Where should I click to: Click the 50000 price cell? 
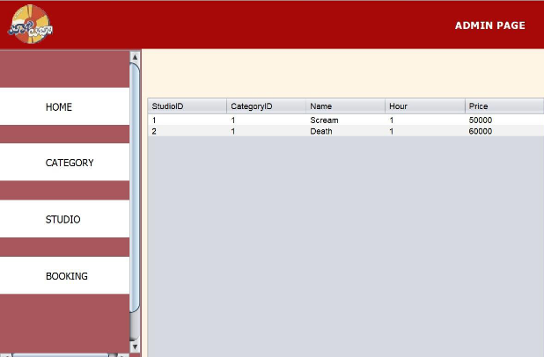pyautogui.click(x=481, y=120)
